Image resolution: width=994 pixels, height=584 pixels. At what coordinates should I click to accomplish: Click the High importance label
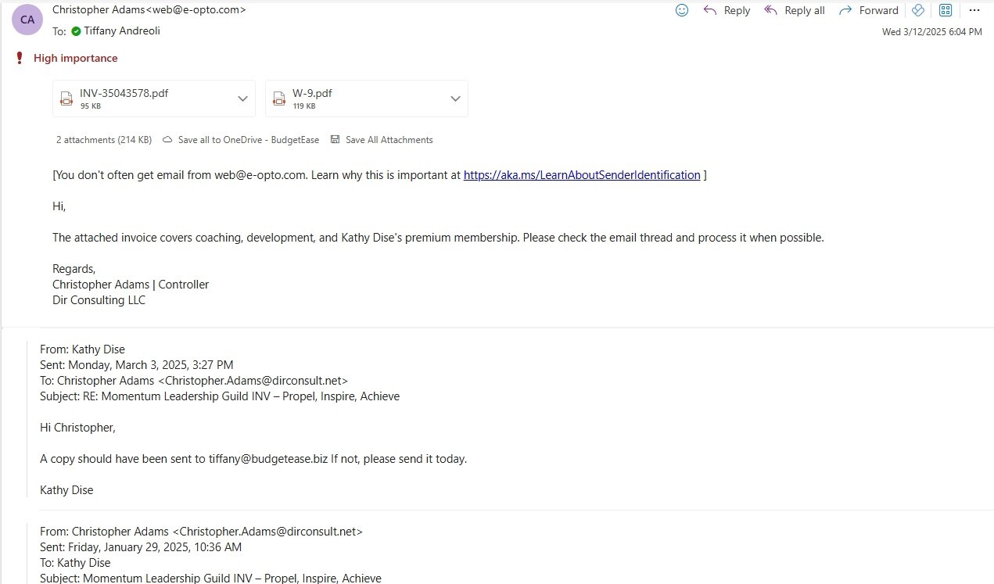75,58
